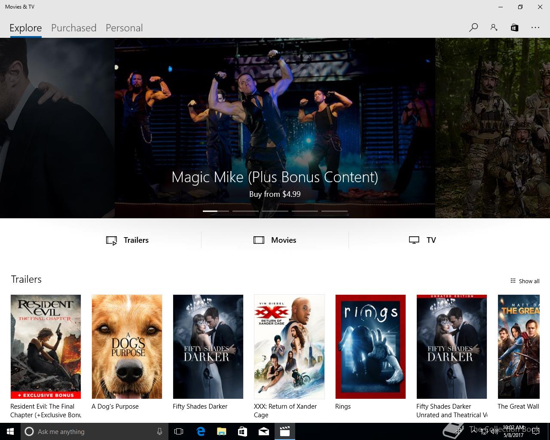
Task: Click the 'Rings' title text
Action: pos(343,406)
